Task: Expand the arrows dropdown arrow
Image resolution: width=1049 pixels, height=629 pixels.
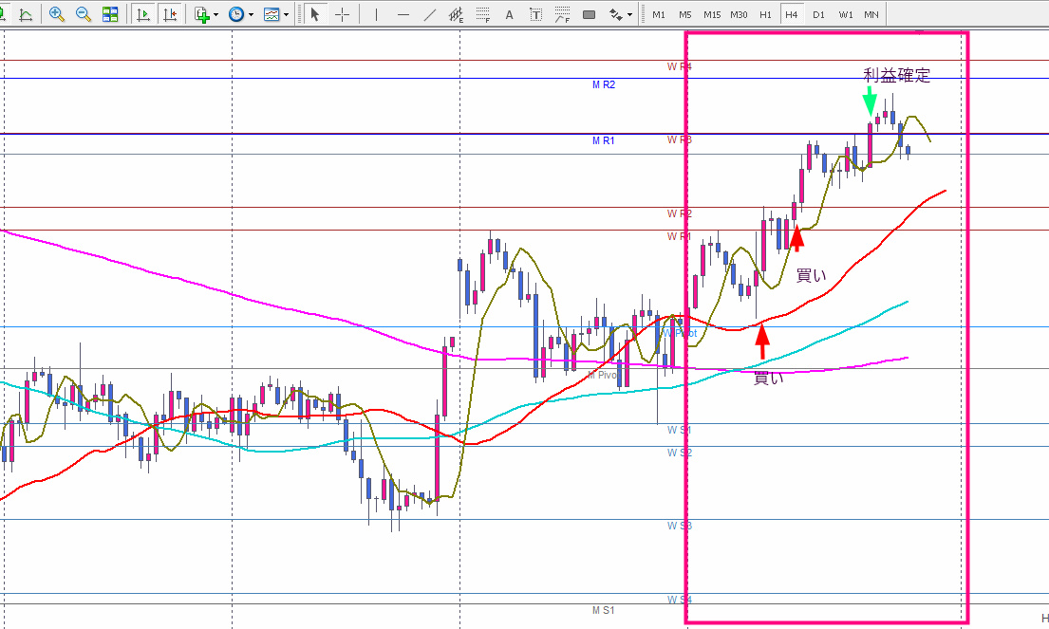Action: point(629,15)
